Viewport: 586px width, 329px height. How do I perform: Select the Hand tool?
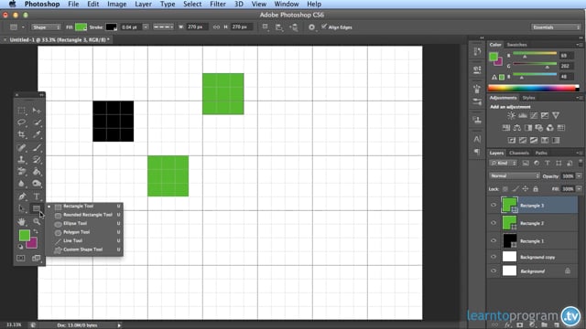pyautogui.click(x=21, y=222)
